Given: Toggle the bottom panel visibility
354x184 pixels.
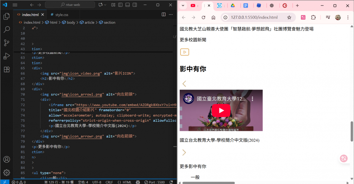Looking at the screenshot, I should click(128, 5).
